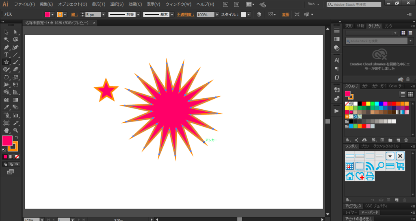Select the Eraser tool
The height and width of the screenshot is (221, 416).
point(16,69)
